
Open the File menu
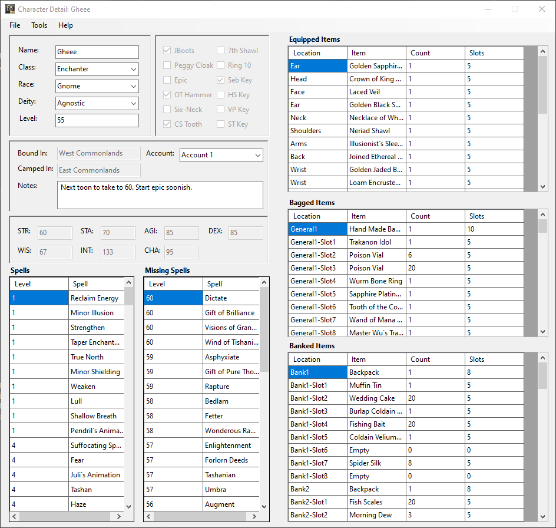coord(15,25)
